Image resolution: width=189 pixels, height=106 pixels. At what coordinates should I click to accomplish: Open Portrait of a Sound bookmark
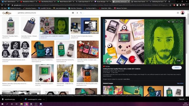coord(14,8)
